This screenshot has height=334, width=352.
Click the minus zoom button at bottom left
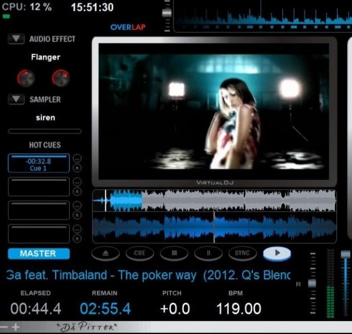[4, 327]
